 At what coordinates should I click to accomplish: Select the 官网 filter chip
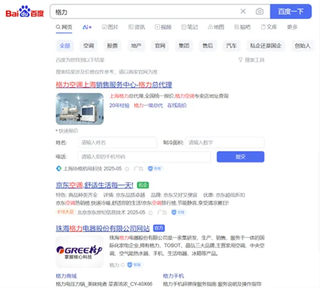[x=160, y=46]
